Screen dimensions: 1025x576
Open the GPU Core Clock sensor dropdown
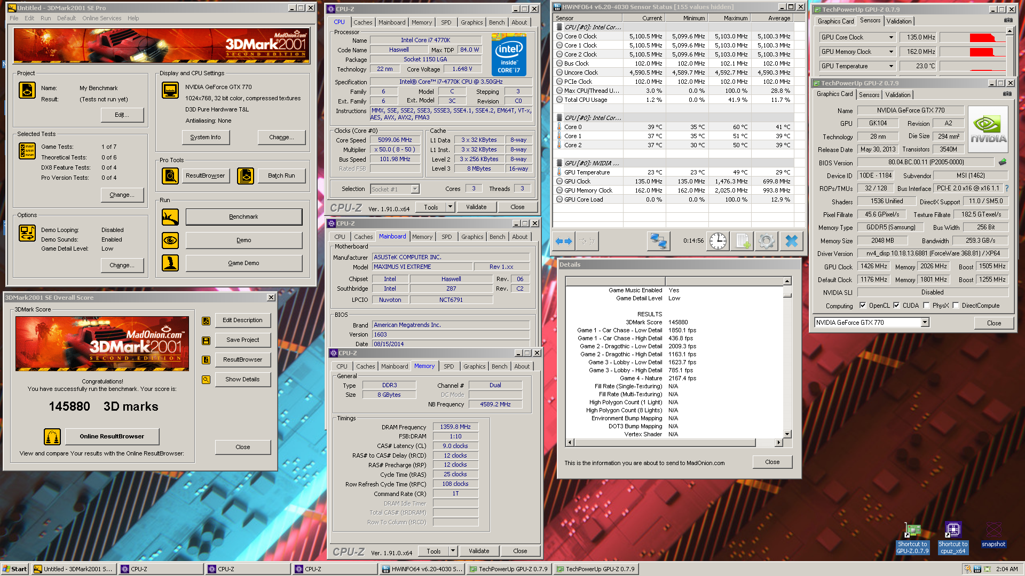point(891,37)
